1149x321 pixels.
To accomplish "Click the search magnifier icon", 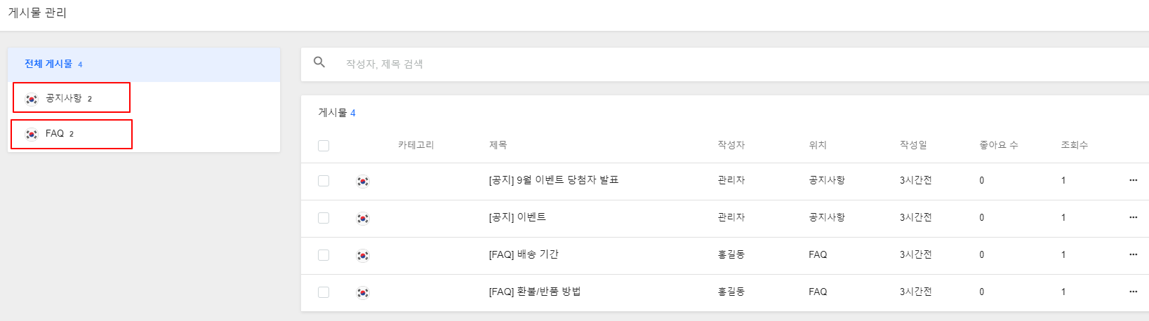I will pos(319,62).
